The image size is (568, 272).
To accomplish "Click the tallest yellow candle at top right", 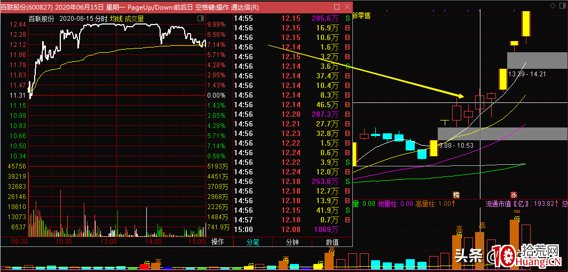I will coord(526,24).
